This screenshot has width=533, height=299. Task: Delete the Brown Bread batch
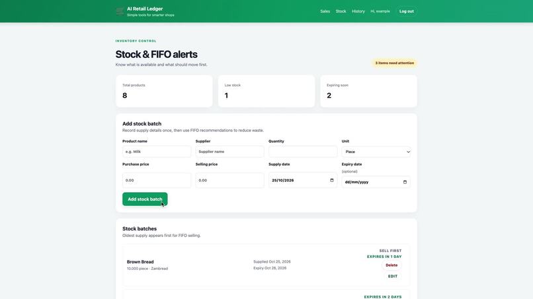point(391,265)
